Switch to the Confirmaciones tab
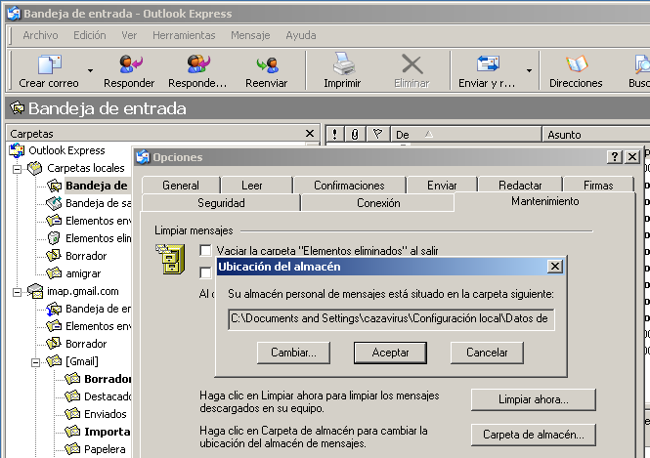Viewport: 650px width, 458px height. [349, 186]
